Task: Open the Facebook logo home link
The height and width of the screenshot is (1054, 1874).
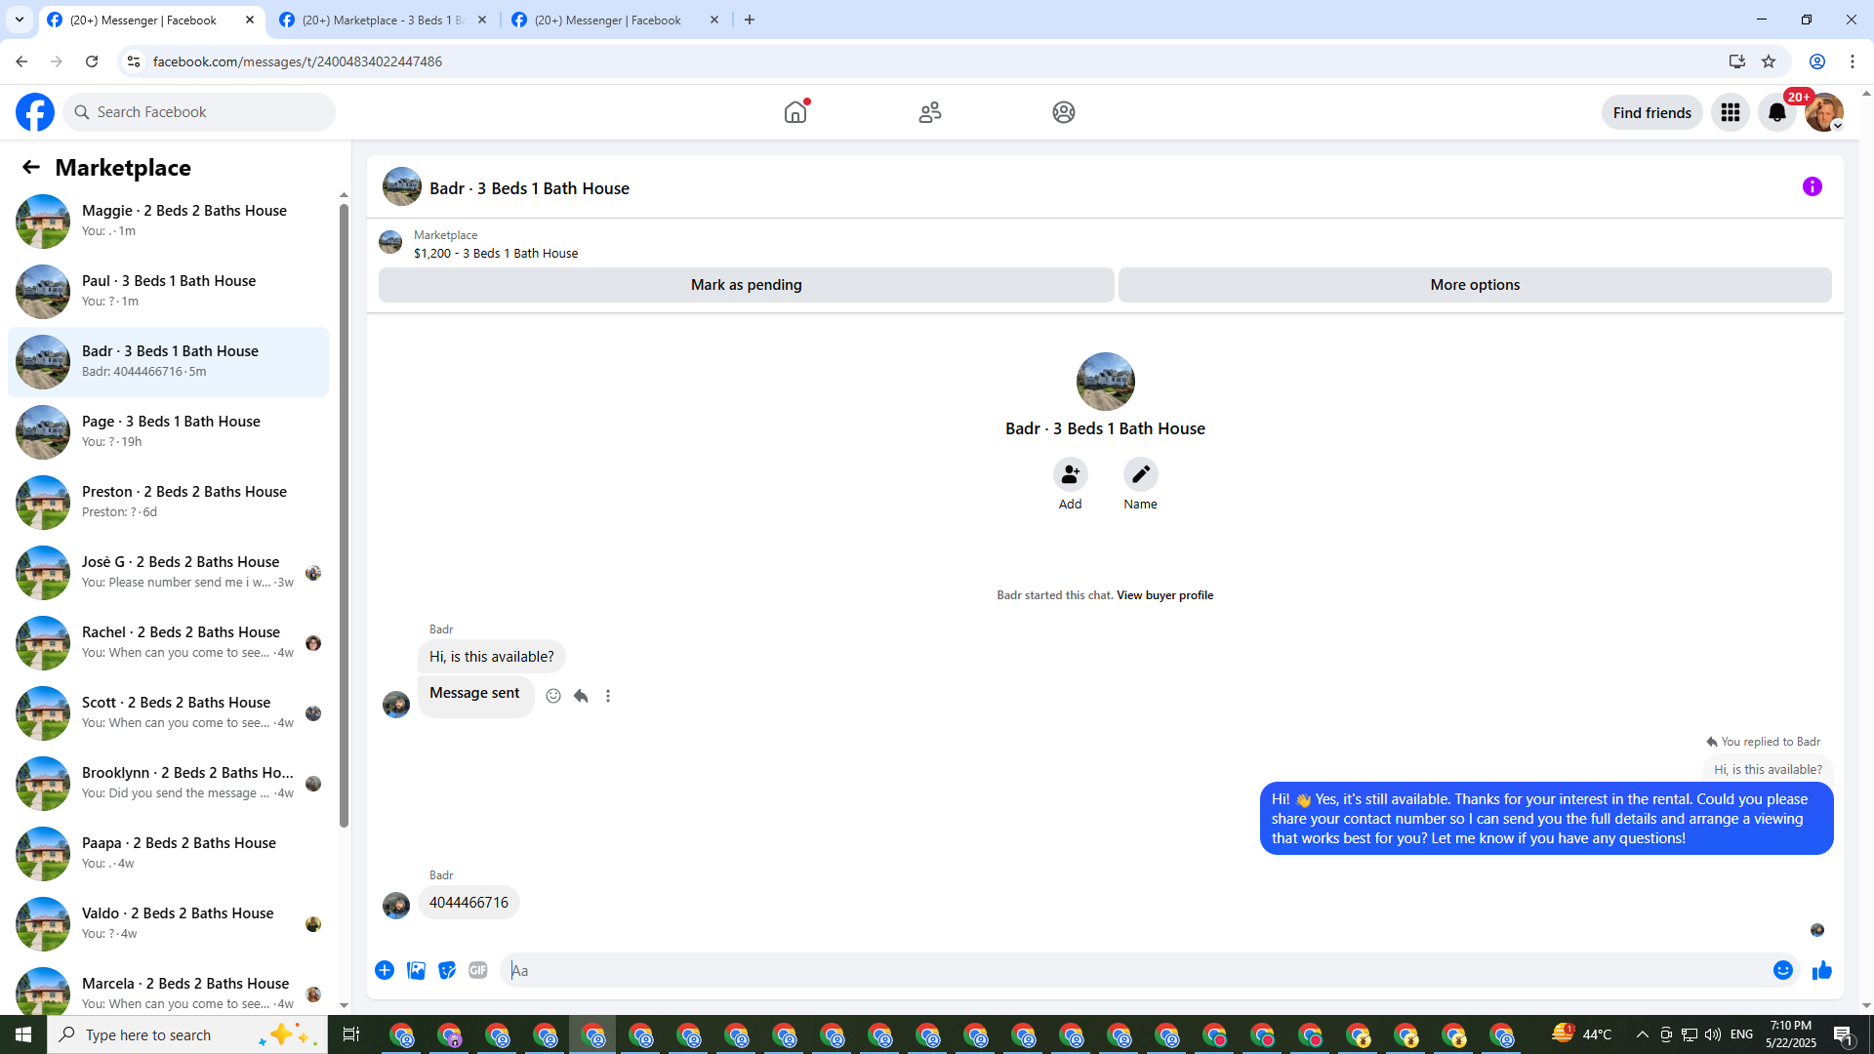Action: [35, 112]
